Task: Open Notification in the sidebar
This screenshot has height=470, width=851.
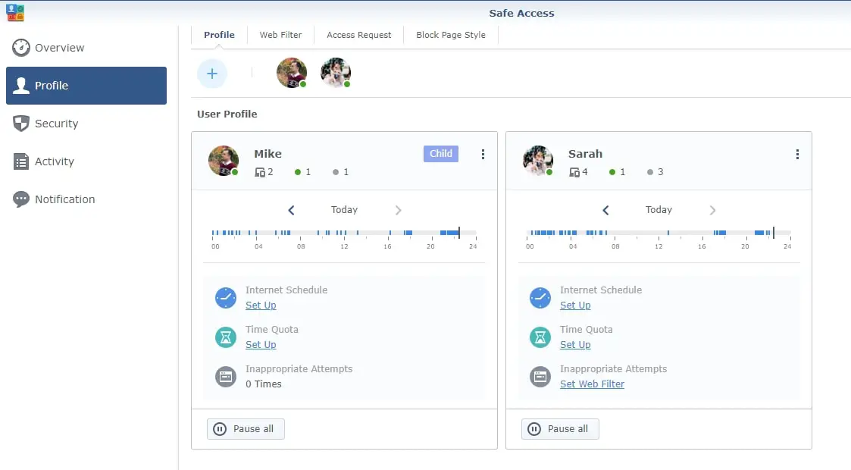Action: coord(86,199)
